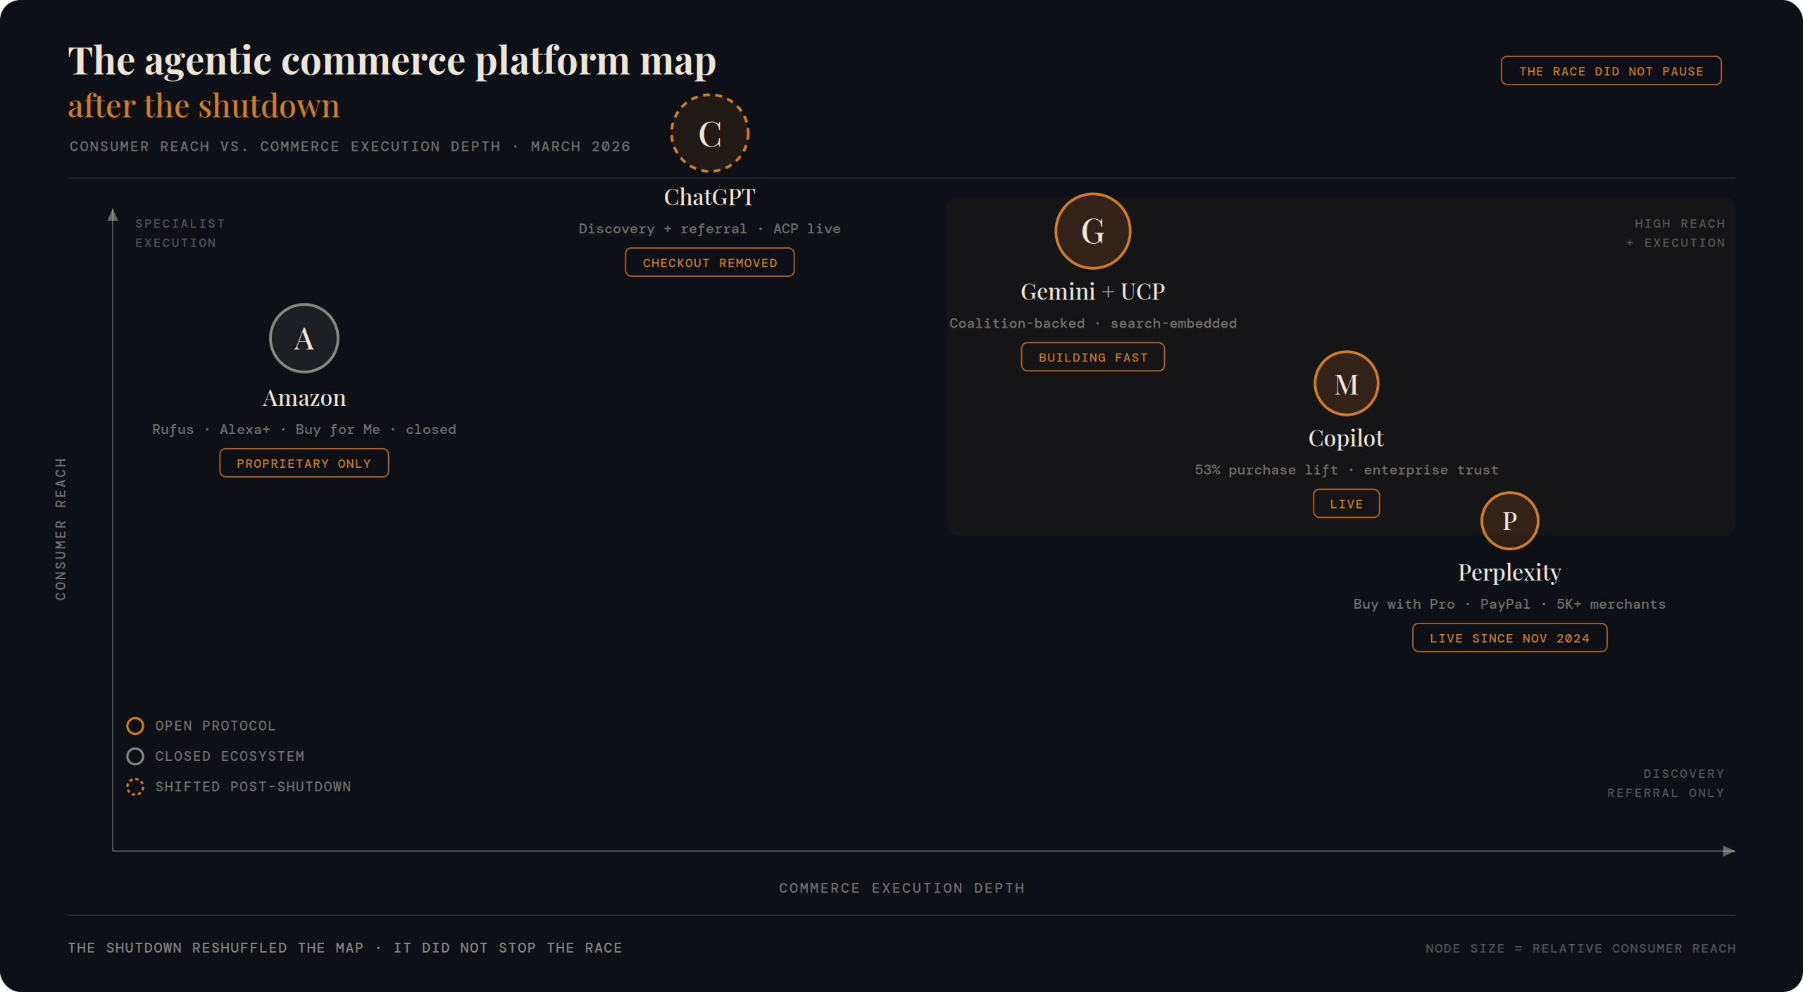Click '53% purchase lift · enterprise trust' text
1803x992 pixels.
(x=1346, y=470)
